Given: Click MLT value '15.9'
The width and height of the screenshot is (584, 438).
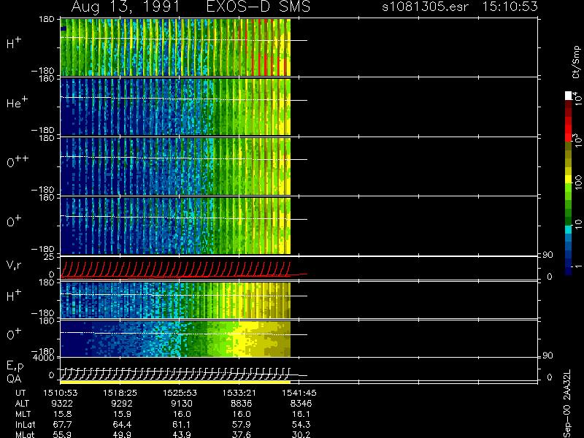Looking at the screenshot, I should point(122,414).
